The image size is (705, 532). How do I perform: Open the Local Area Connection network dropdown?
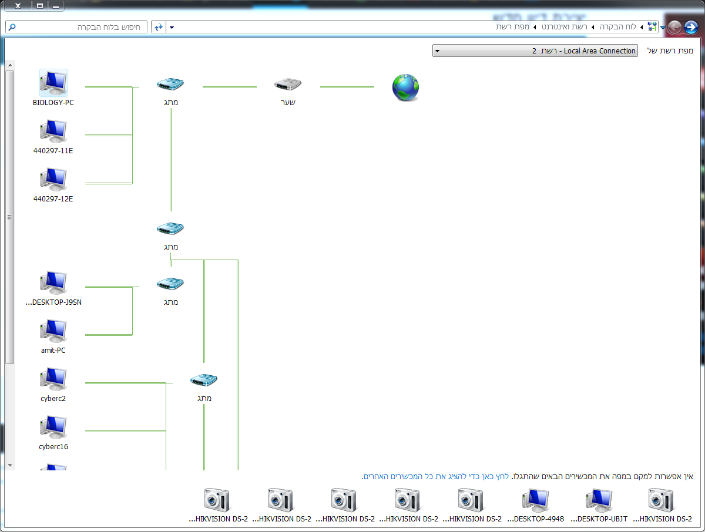535,51
